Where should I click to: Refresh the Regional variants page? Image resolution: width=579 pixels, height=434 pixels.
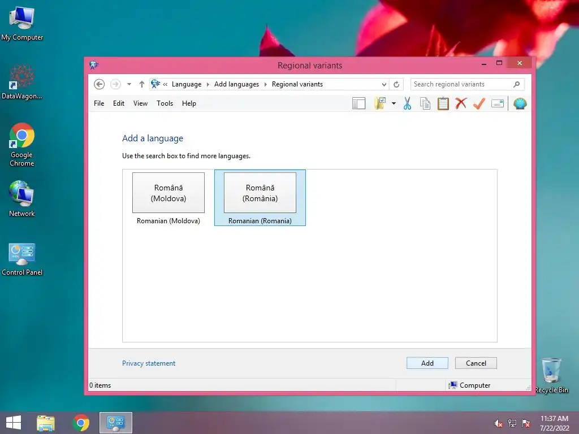tap(396, 85)
